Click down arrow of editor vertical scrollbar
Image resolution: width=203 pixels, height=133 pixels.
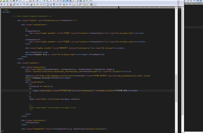coord(176,132)
